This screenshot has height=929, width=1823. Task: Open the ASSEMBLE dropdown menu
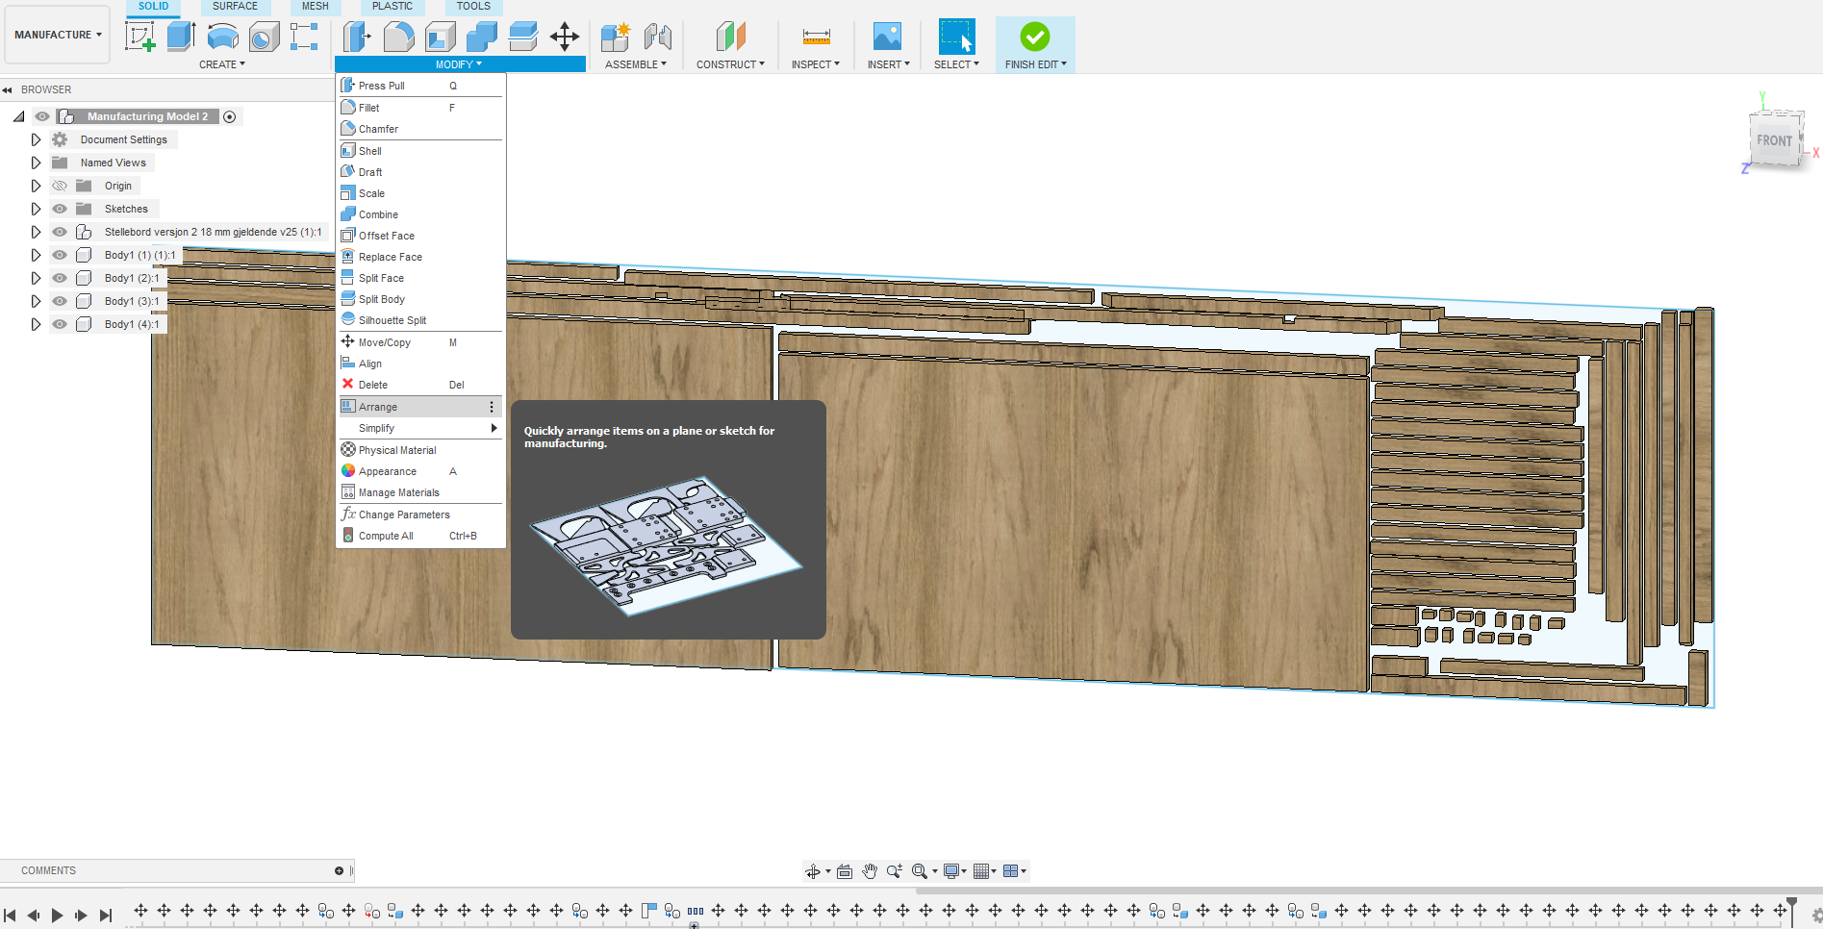point(635,64)
